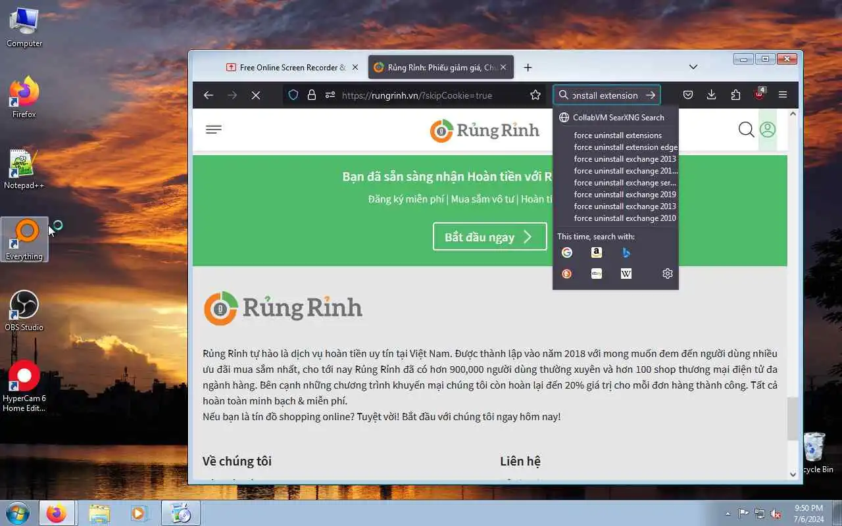
Task: Search this time with Google
Action: 567,252
